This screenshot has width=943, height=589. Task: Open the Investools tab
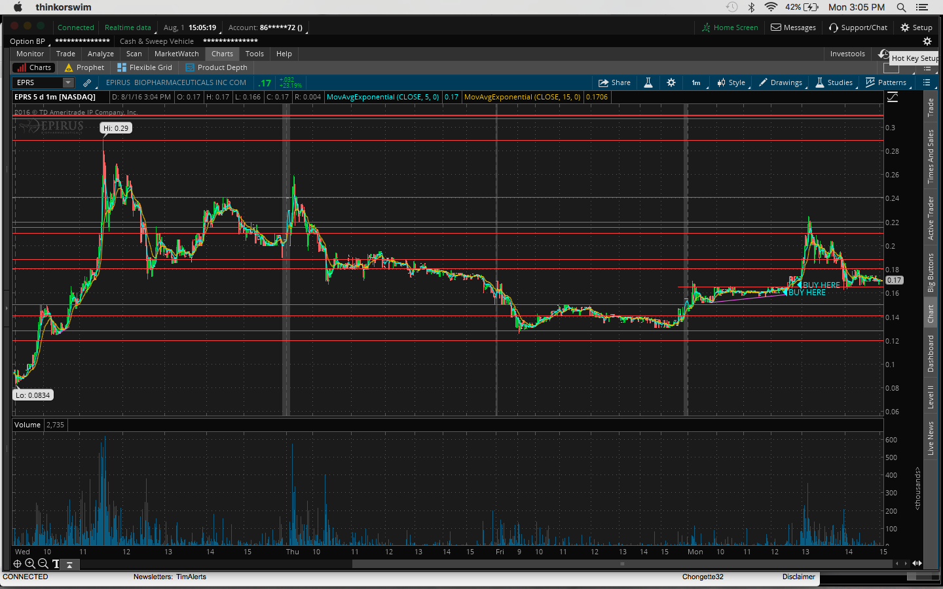[x=847, y=54]
